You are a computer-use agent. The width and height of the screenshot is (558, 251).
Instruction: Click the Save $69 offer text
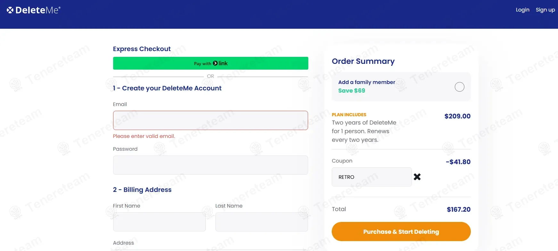pos(352,91)
